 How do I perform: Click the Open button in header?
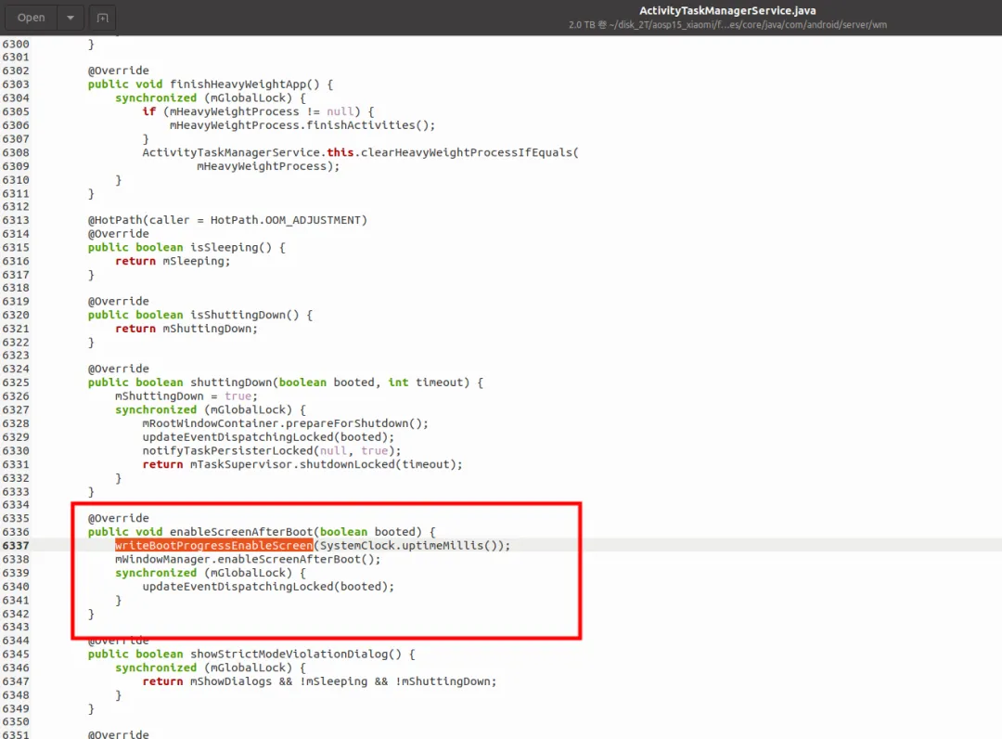[31, 18]
